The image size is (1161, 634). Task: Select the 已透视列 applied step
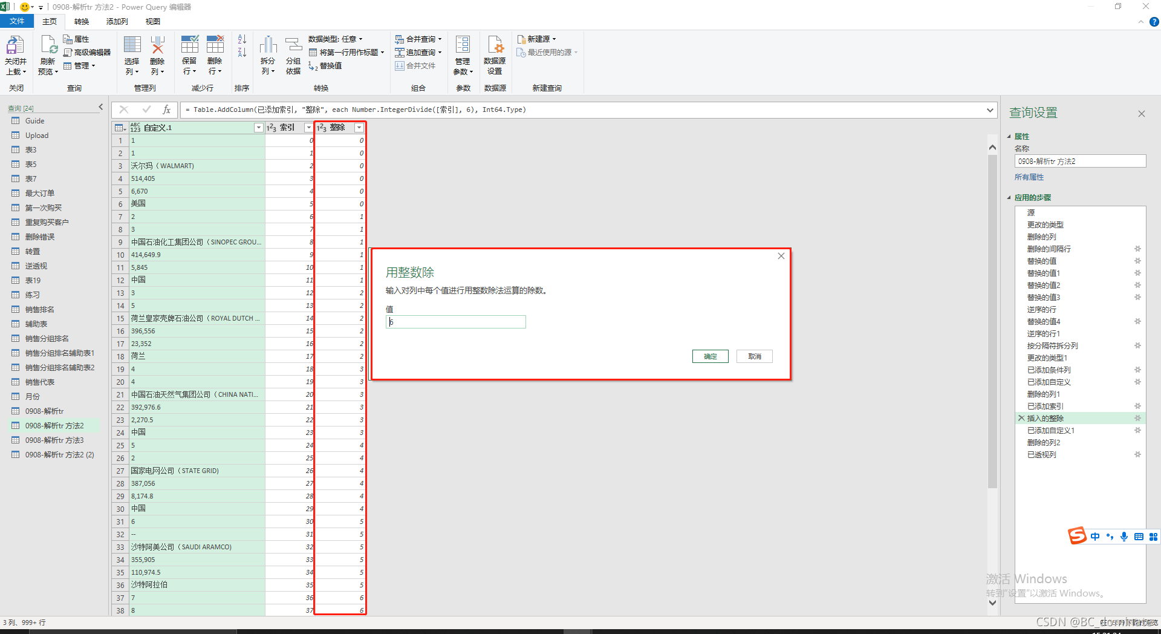pyautogui.click(x=1042, y=454)
